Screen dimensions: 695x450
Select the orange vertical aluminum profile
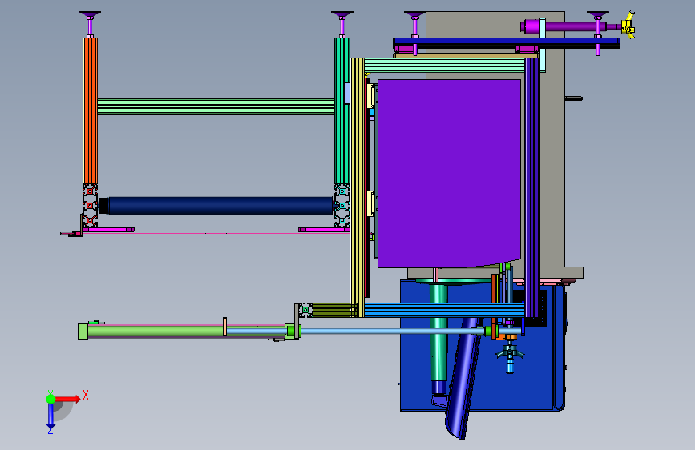(90, 110)
